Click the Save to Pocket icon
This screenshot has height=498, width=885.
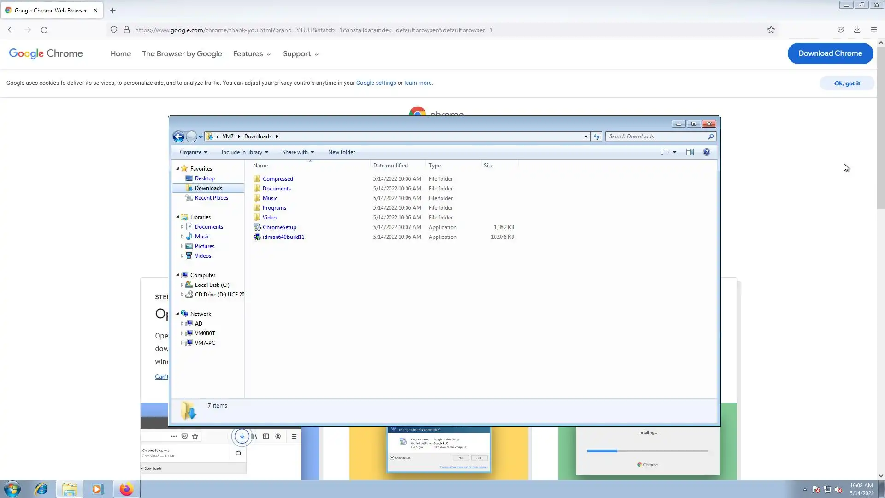[841, 30]
